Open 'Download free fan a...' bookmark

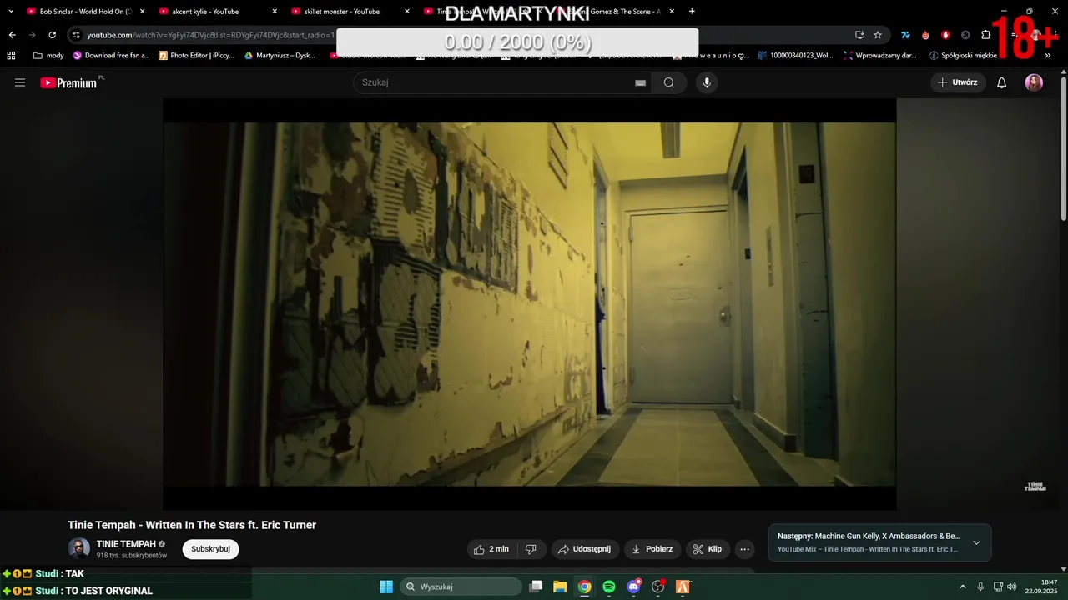(111, 56)
